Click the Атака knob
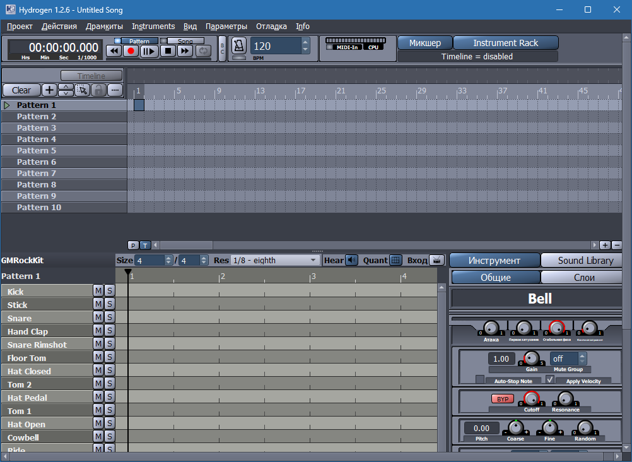Viewport: 632px width, 462px height. [491, 328]
